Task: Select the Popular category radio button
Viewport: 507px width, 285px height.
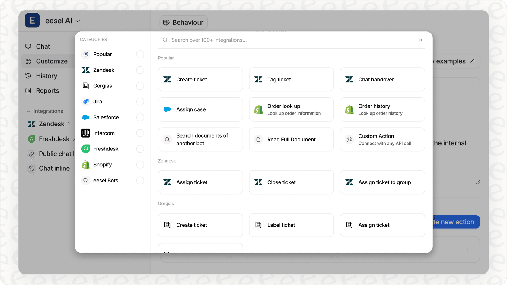Action: point(140,54)
